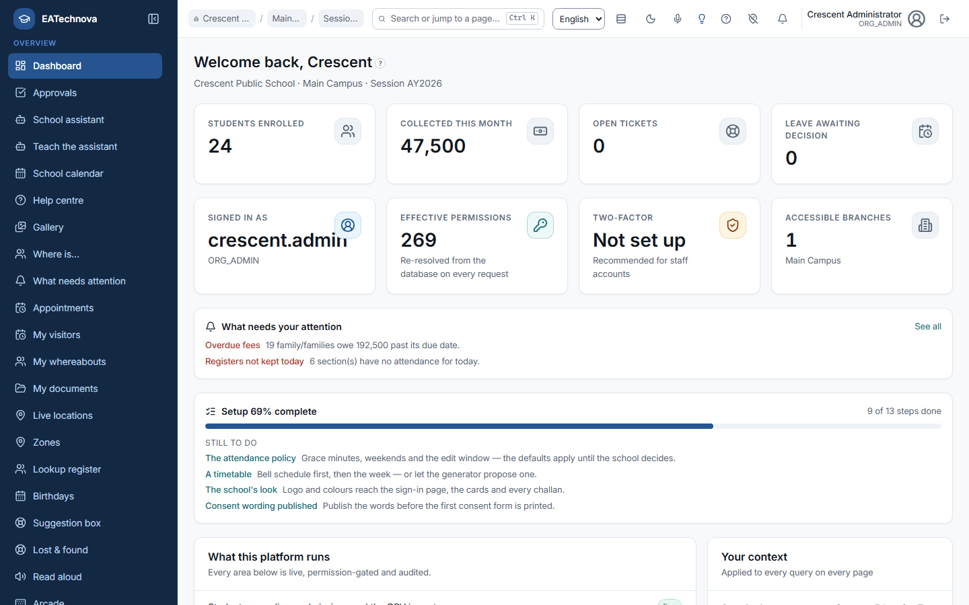Click the Suggestion box sidebar item
The image size is (969, 605).
pos(85,523)
